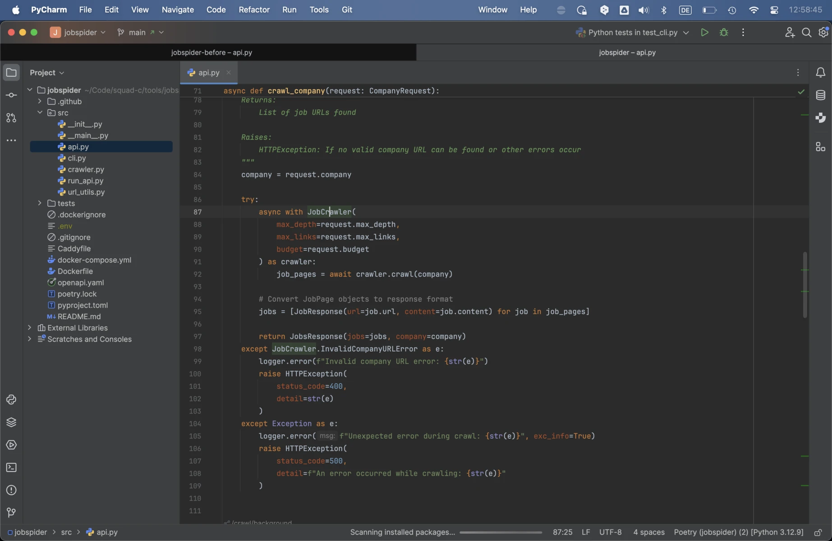Expand the .github folder
The height and width of the screenshot is (541, 832).
click(40, 101)
